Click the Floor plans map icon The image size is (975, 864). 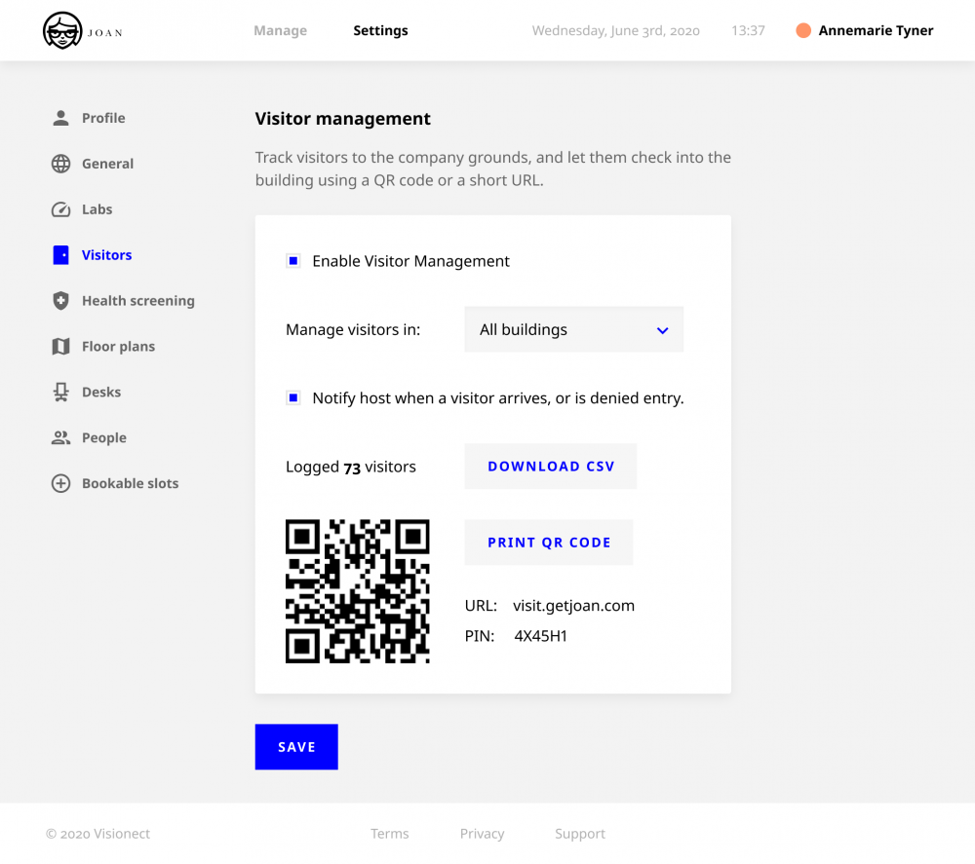60,346
